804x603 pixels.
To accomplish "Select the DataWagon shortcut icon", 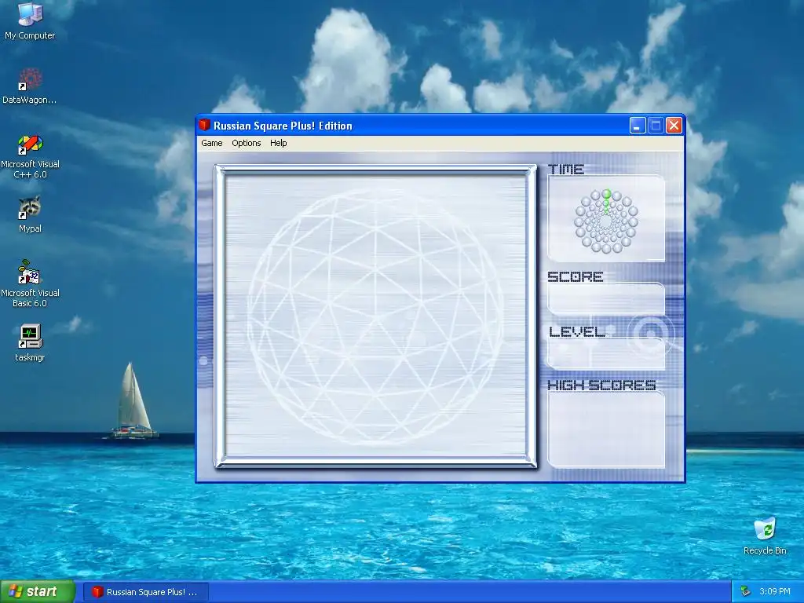I will point(30,86).
